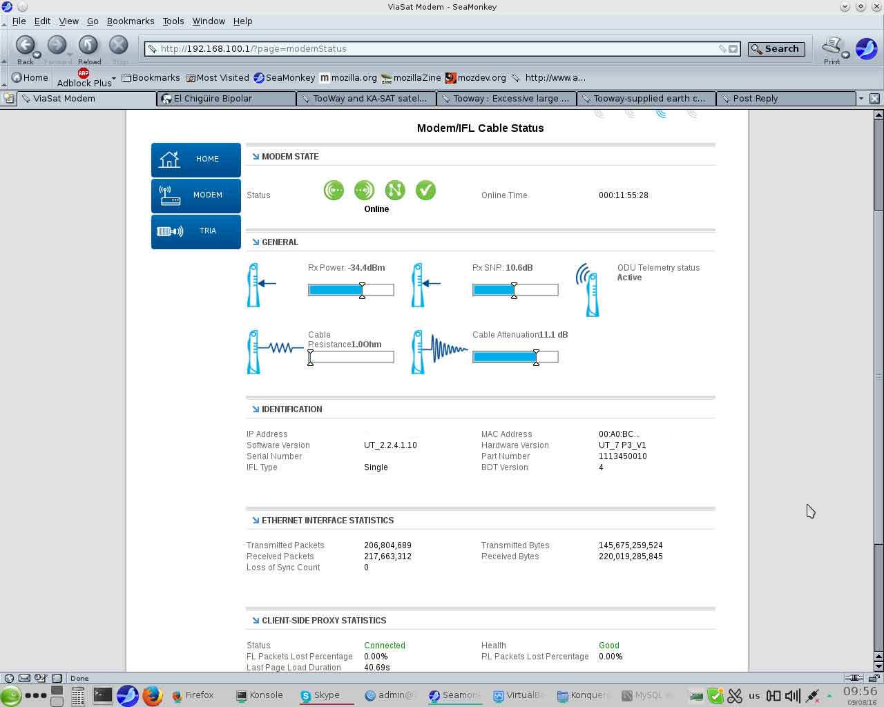
Task: Click the volume speaker tray icon
Action: (793, 695)
